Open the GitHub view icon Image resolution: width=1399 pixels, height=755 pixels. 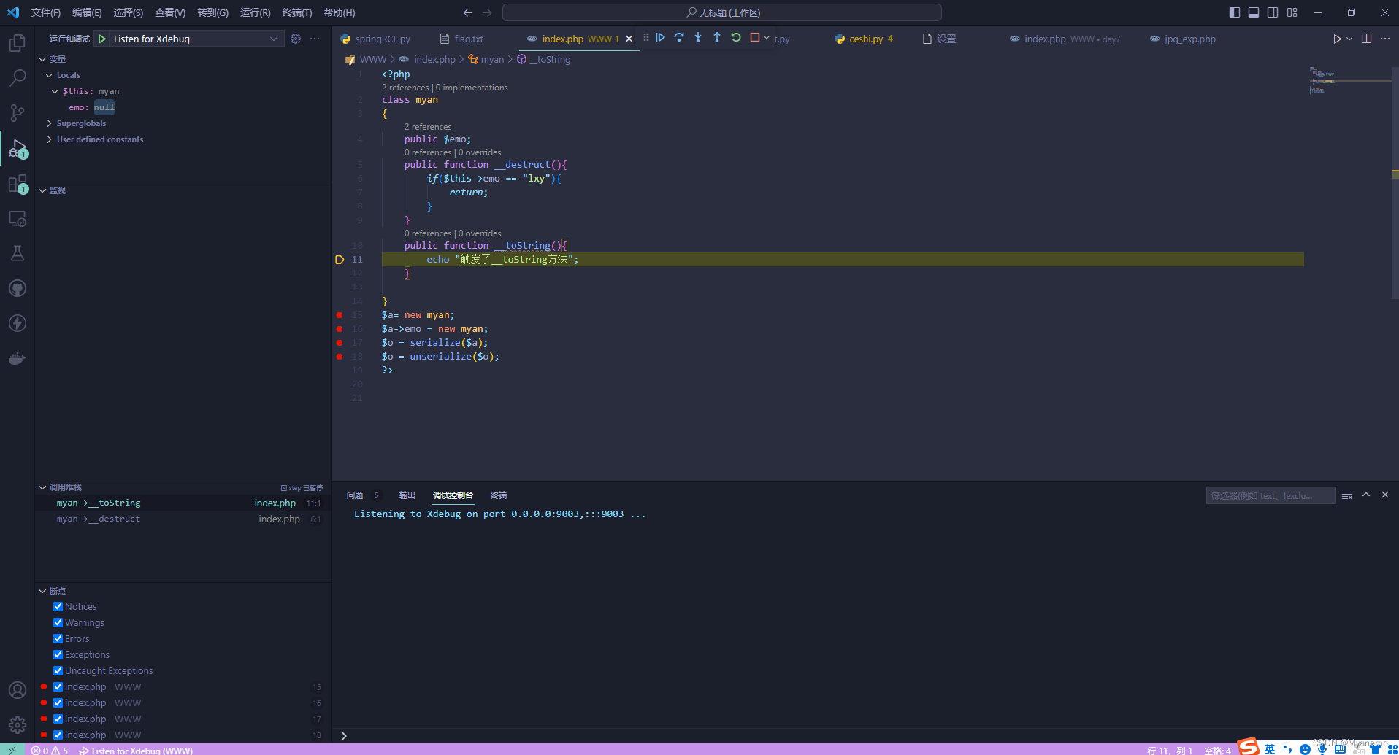(x=17, y=288)
